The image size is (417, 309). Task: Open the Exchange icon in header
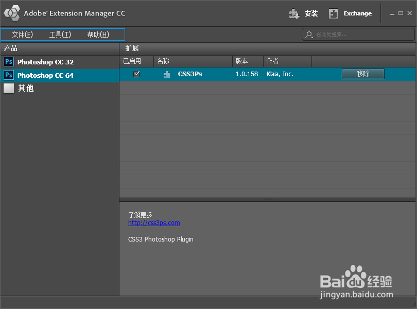(334, 13)
